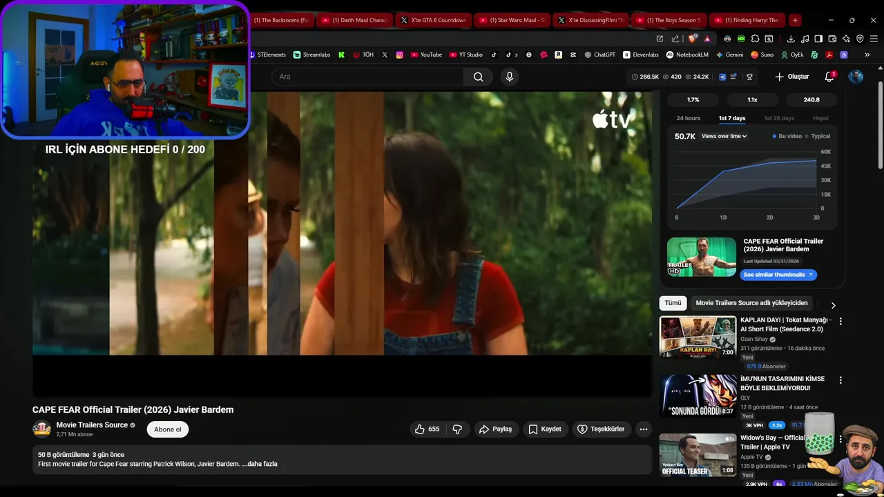Click the Paylaş share button
Image resolution: width=884 pixels, height=497 pixels.
[495, 429]
